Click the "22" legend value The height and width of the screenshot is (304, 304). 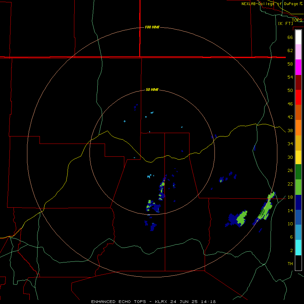[290, 184]
